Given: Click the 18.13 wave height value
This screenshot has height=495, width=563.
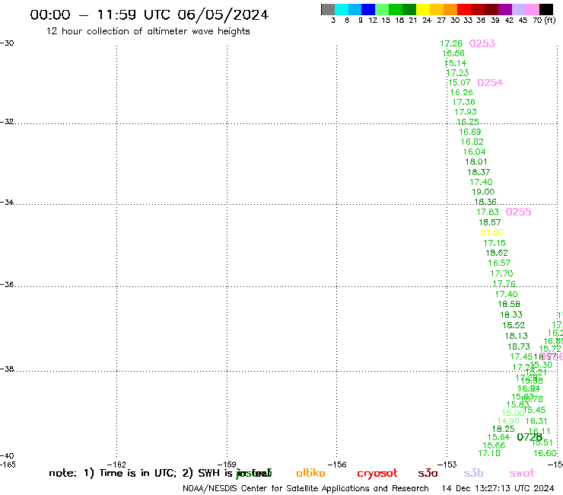Looking at the screenshot, I should (517, 336).
